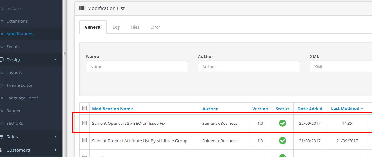Open Banners in the sidebar

pyautogui.click(x=14, y=111)
